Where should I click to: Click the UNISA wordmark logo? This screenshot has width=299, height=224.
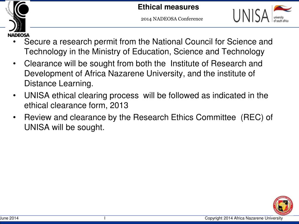(251, 15)
